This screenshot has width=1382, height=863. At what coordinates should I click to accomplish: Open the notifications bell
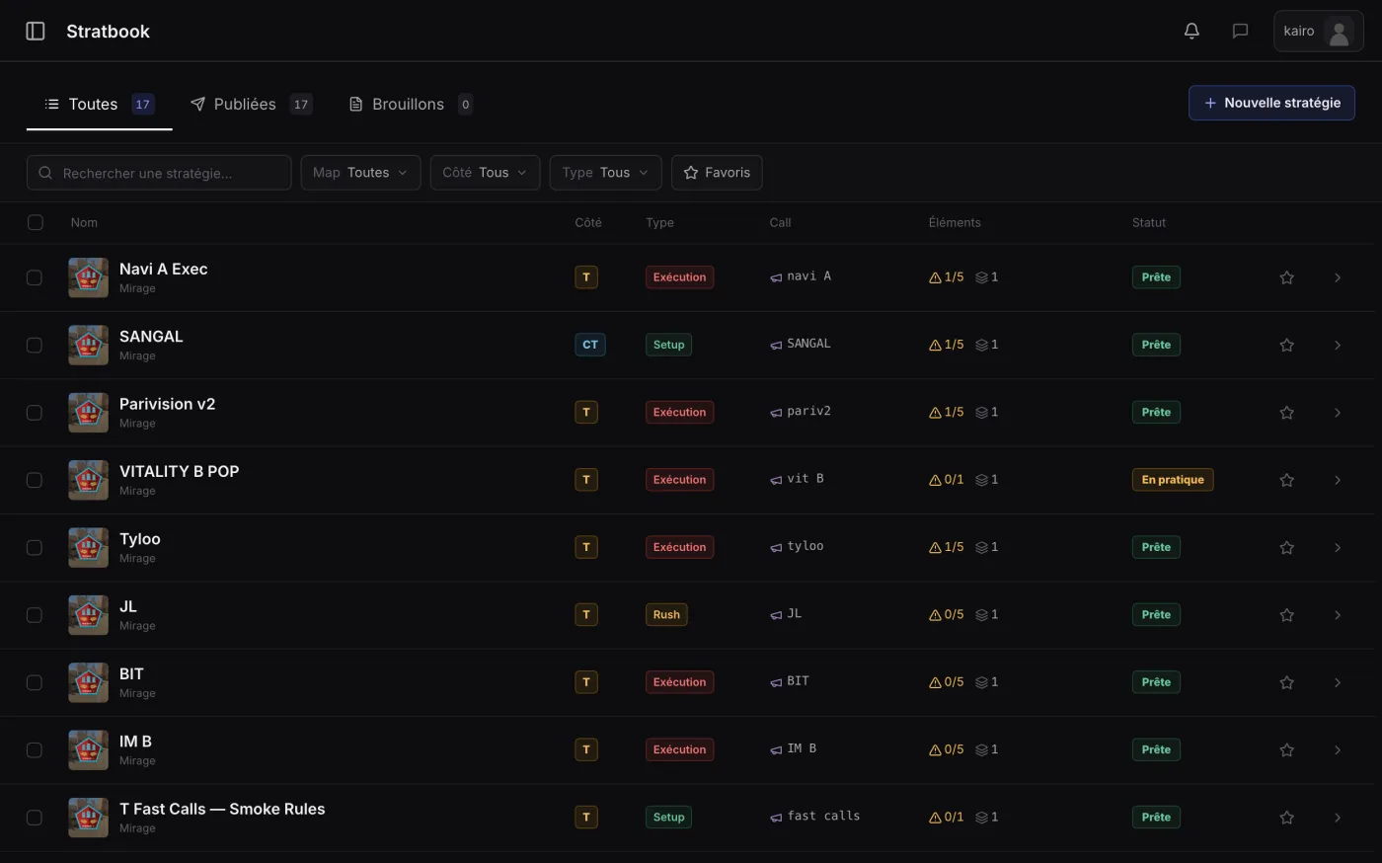point(1191,31)
